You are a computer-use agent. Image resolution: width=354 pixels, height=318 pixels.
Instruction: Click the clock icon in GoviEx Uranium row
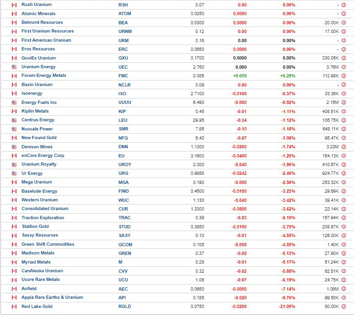(x=343, y=58)
